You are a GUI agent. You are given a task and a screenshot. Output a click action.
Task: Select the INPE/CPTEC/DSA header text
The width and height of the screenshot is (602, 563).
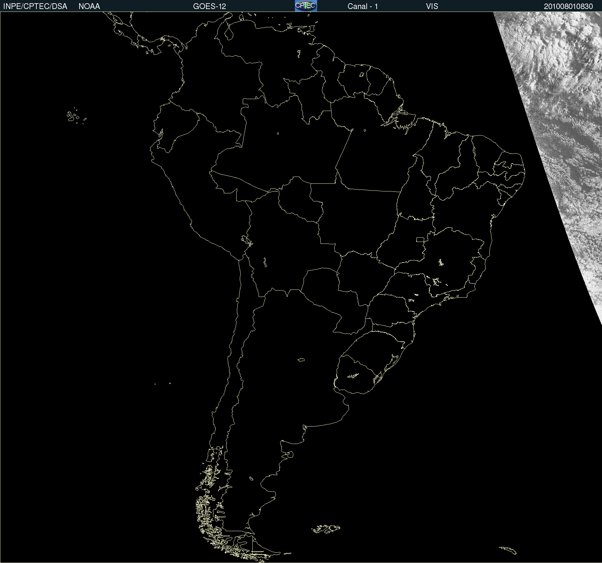(x=35, y=6)
